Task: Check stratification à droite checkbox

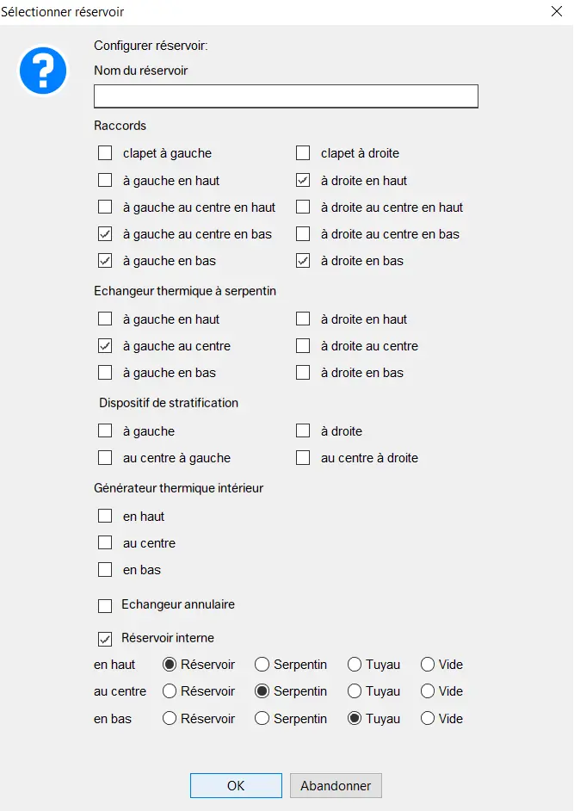Action: pyautogui.click(x=303, y=431)
